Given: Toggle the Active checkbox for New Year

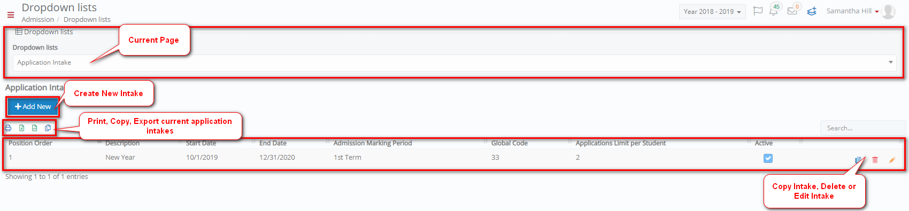Looking at the screenshot, I should pyautogui.click(x=768, y=158).
